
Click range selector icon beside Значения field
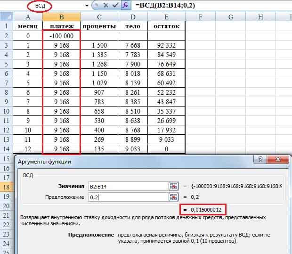[173, 186]
